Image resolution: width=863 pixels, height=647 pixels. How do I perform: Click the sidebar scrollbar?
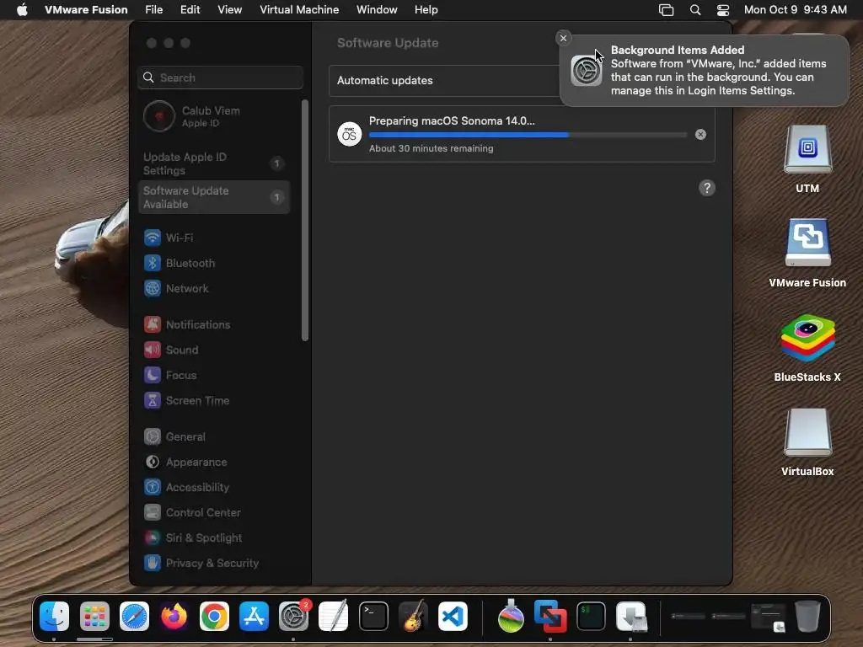click(x=305, y=220)
